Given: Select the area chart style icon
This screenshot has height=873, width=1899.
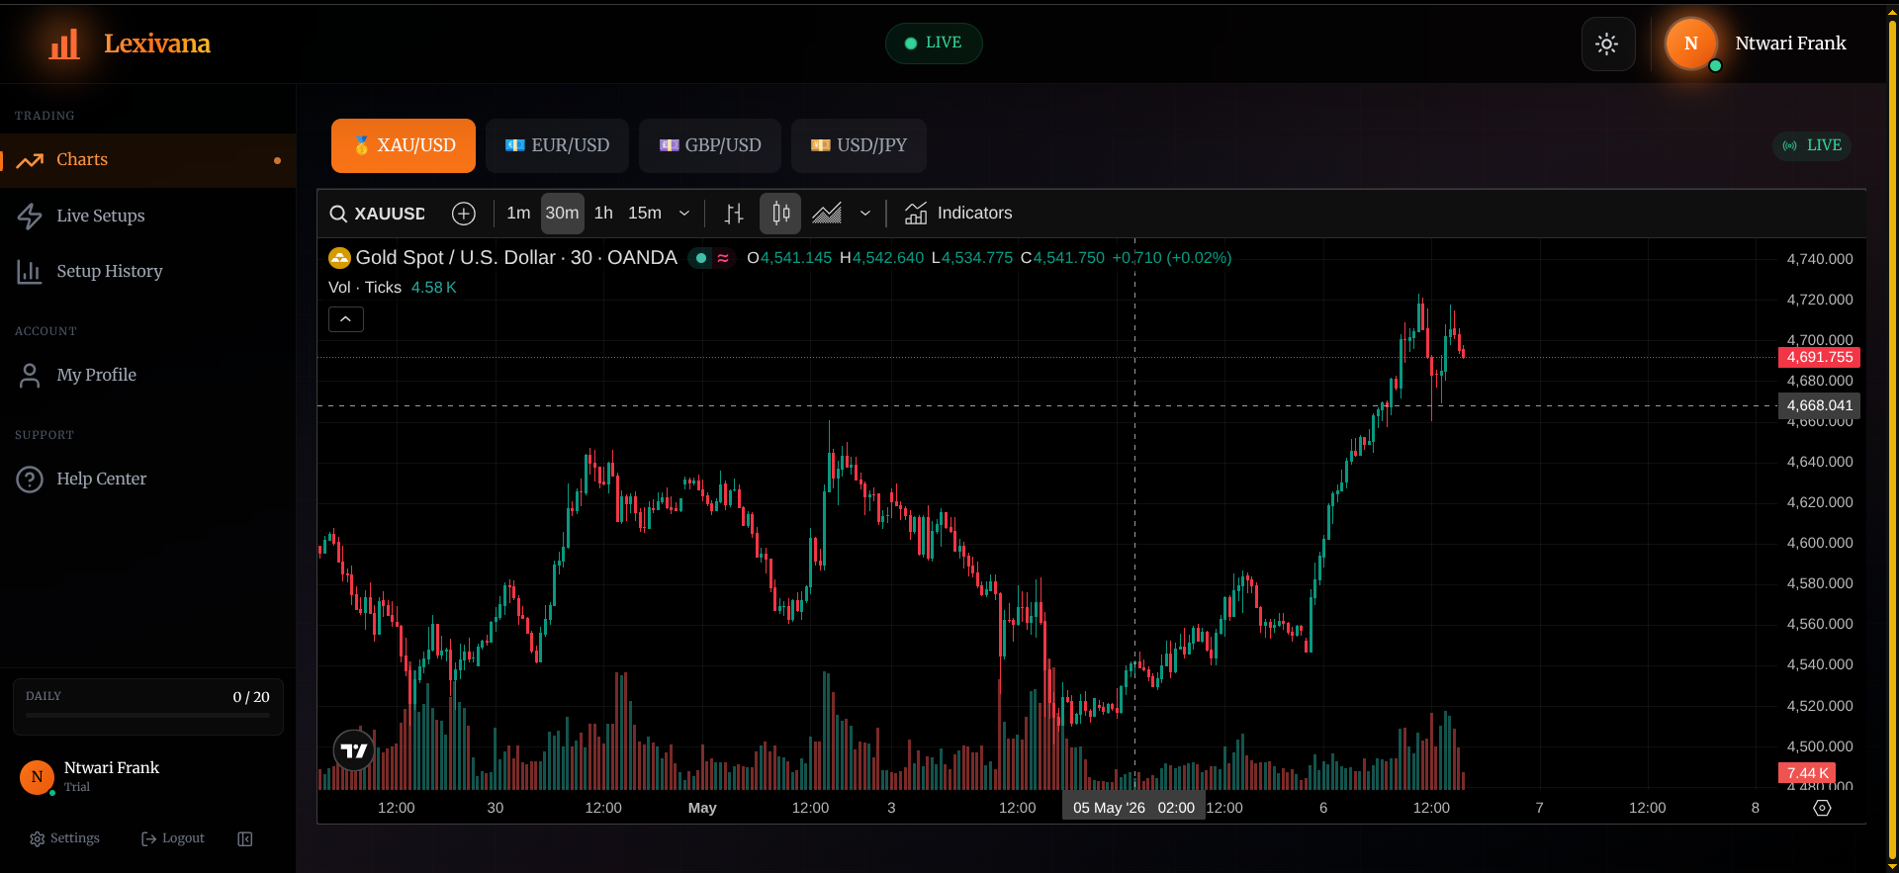Looking at the screenshot, I should [827, 214].
